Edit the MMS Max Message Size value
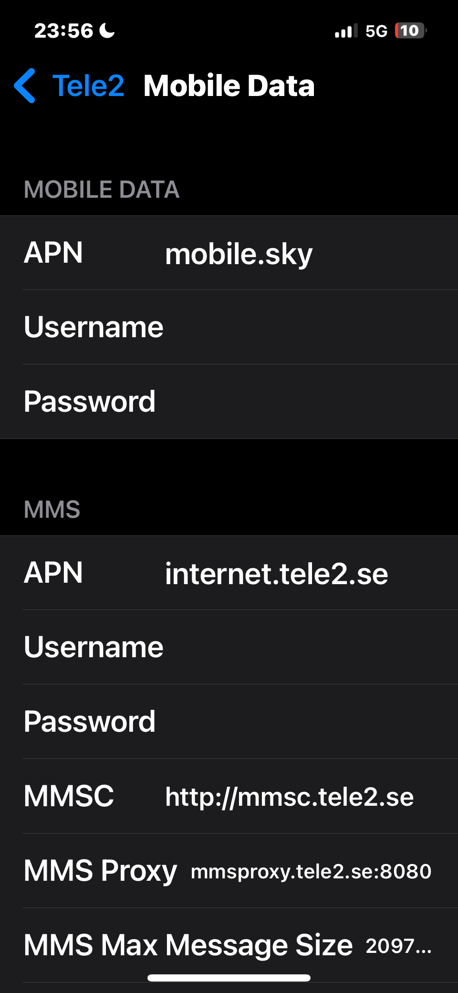This screenshot has width=458, height=993. click(398, 946)
